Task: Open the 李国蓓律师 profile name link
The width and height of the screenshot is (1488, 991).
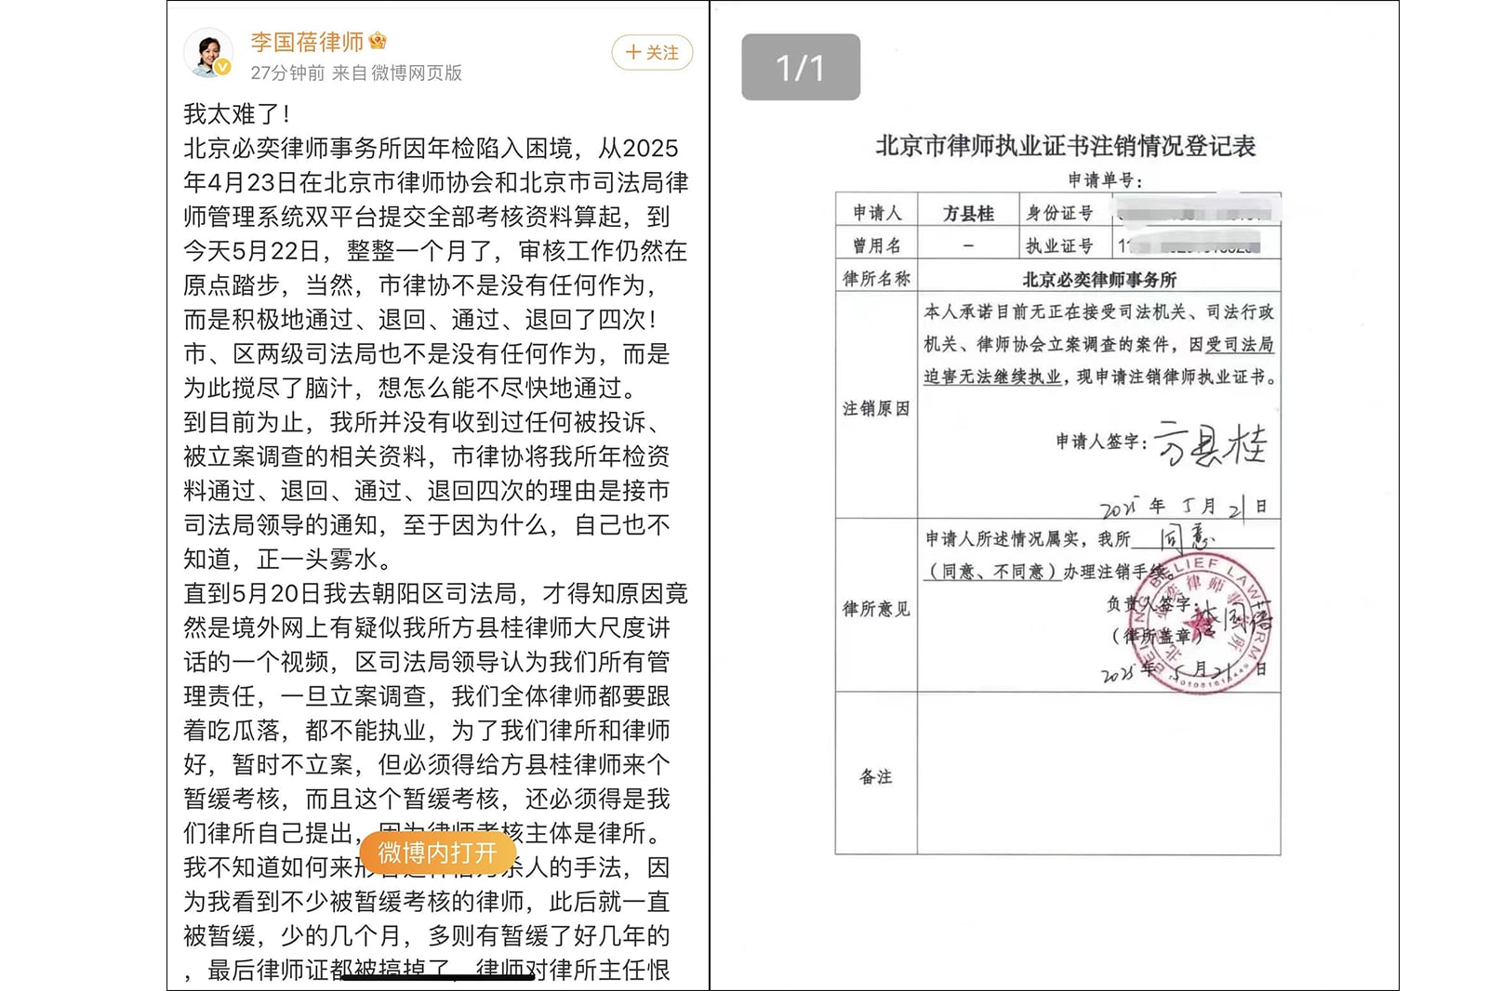Action: pos(307,42)
